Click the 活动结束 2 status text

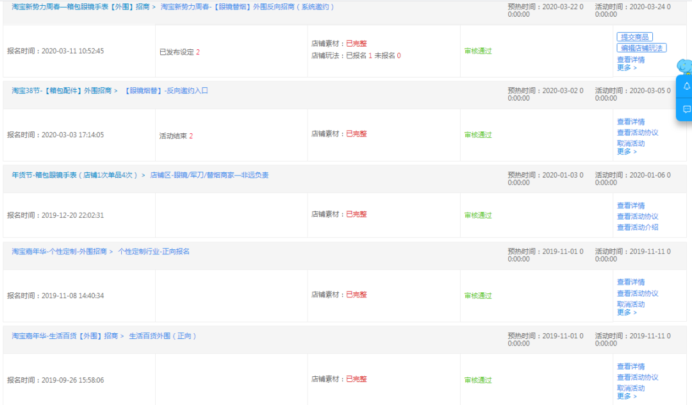point(176,136)
